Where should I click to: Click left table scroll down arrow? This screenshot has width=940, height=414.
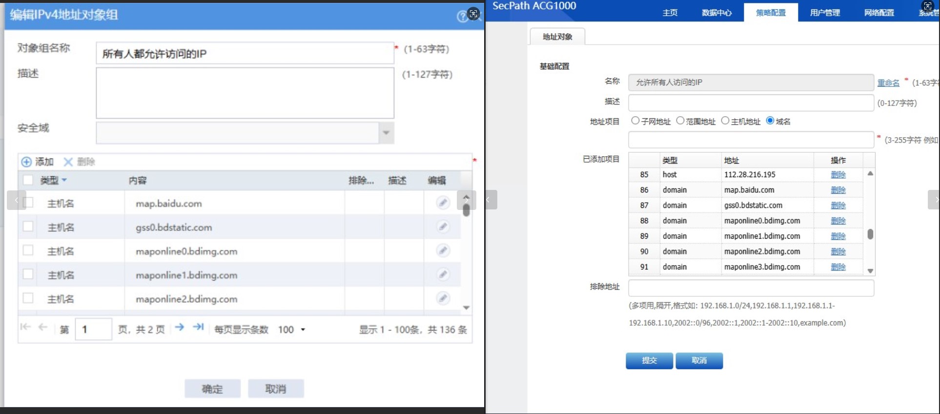click(x=466, y=308)
